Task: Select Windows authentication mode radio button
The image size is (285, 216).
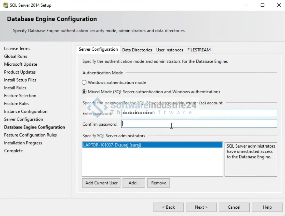Action: click(x=84, y=82)
